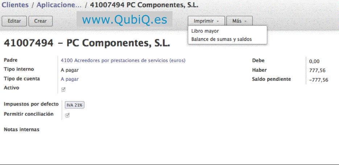The height and width of the screenshot is (165, 339).
Task: Click the record heading 41007494 - PC Componentes
Action: (x=87, y=44)
